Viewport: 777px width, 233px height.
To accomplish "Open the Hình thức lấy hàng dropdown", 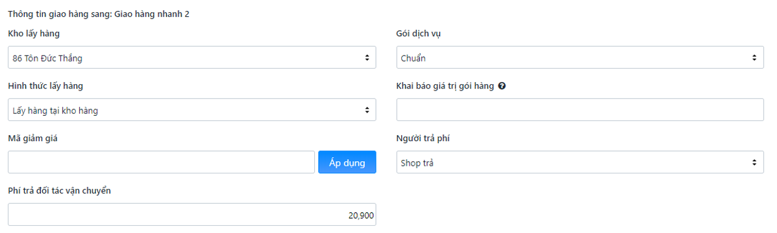I will 191,110.
